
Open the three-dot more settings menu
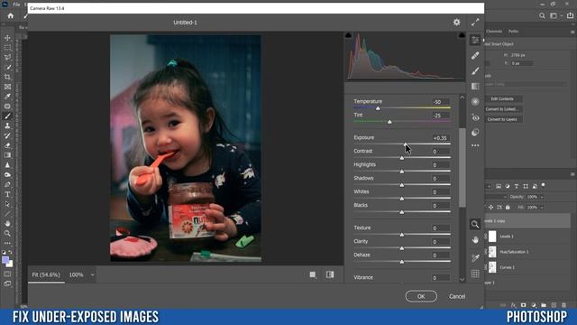coord(475,145)
